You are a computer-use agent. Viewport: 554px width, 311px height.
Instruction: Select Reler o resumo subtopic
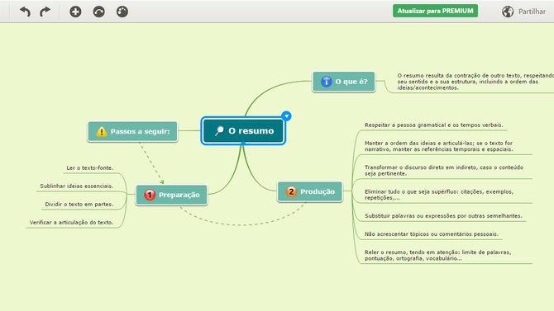[437, 255]
